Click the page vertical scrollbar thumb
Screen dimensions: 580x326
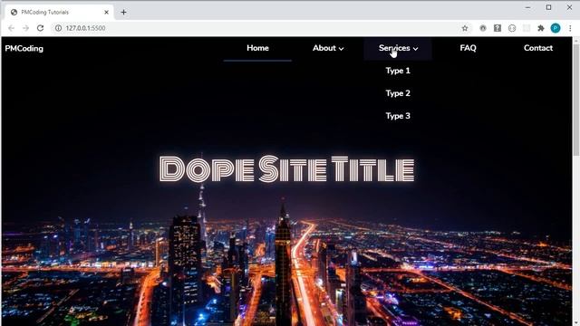[x=576, y=100]
